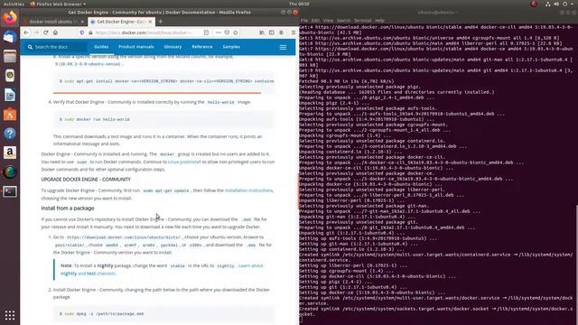
Task: Follow 'Learn about nightly and test channels' link
Action: click(x=162, y=269)
